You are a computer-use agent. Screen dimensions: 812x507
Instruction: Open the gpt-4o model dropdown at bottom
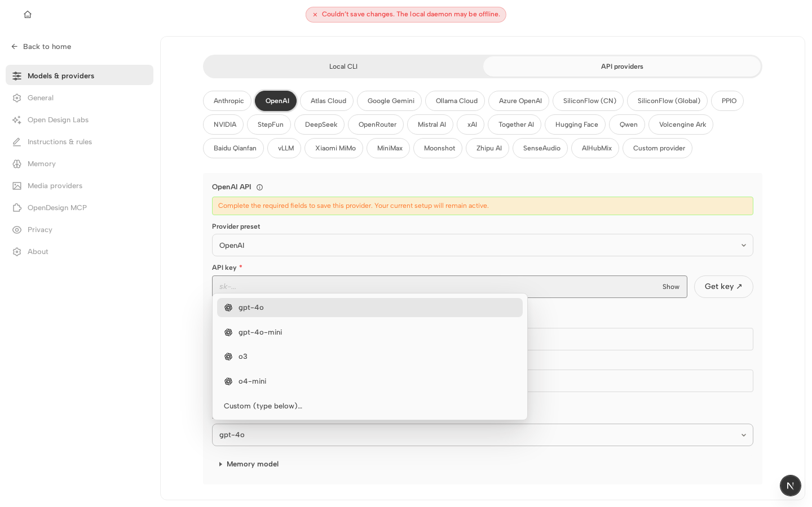point(483,435)
